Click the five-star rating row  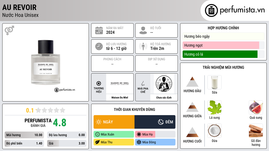point(50,110)
